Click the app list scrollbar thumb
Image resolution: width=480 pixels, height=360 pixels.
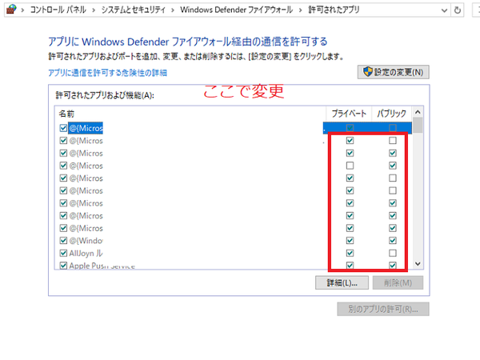tap(418, 126)
